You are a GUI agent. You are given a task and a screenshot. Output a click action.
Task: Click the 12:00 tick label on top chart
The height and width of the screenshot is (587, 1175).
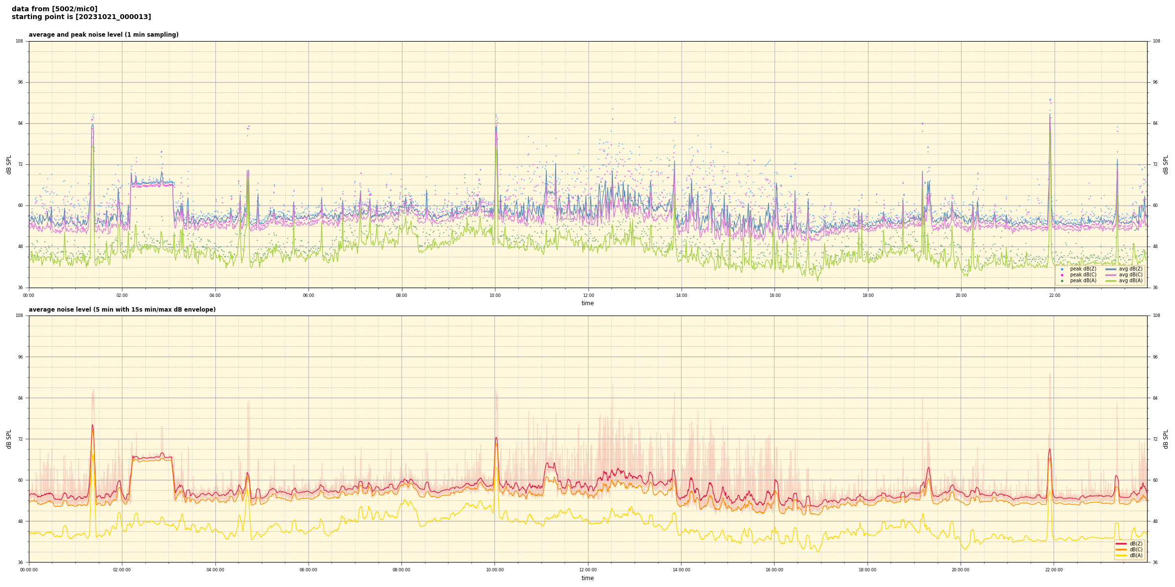pyautogui.click(x=588, y=295)
